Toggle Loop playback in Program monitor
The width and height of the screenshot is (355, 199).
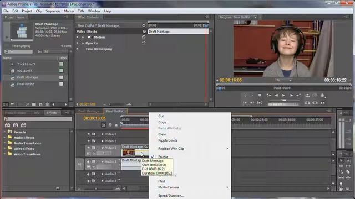307,96
